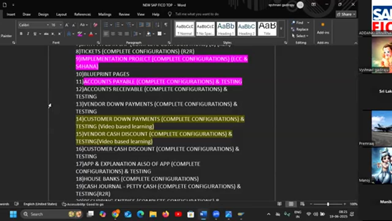The height and width of the screenshot is (221, 392).
Task: Justify paragraph text
Action: 126,34
